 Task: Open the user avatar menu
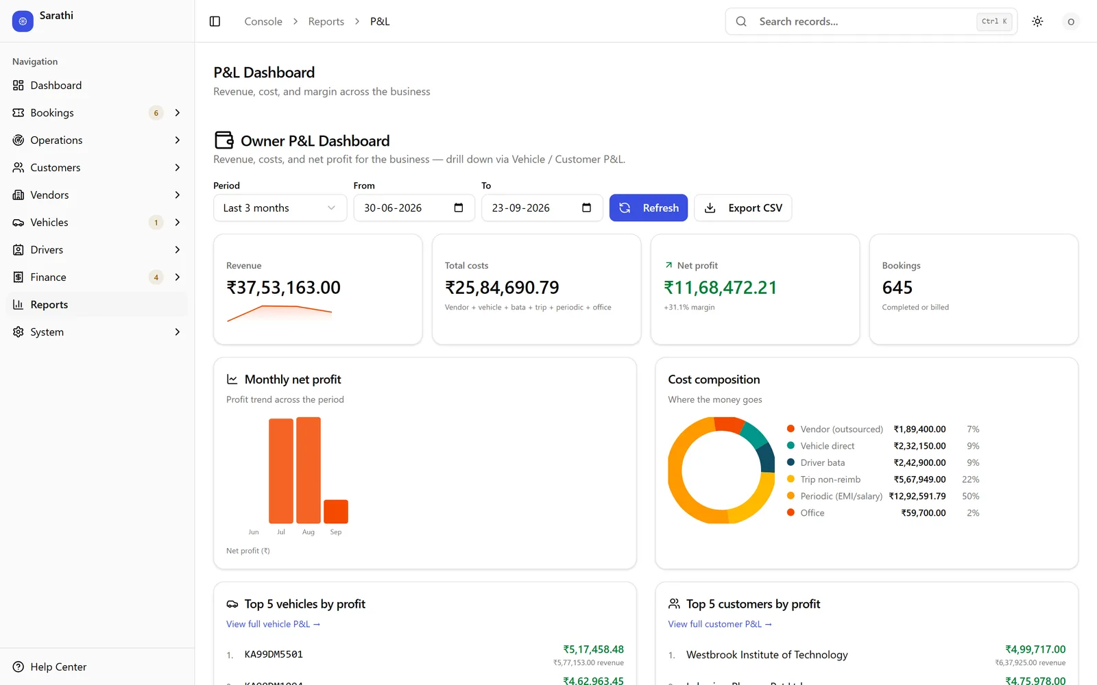point(1070,21)
